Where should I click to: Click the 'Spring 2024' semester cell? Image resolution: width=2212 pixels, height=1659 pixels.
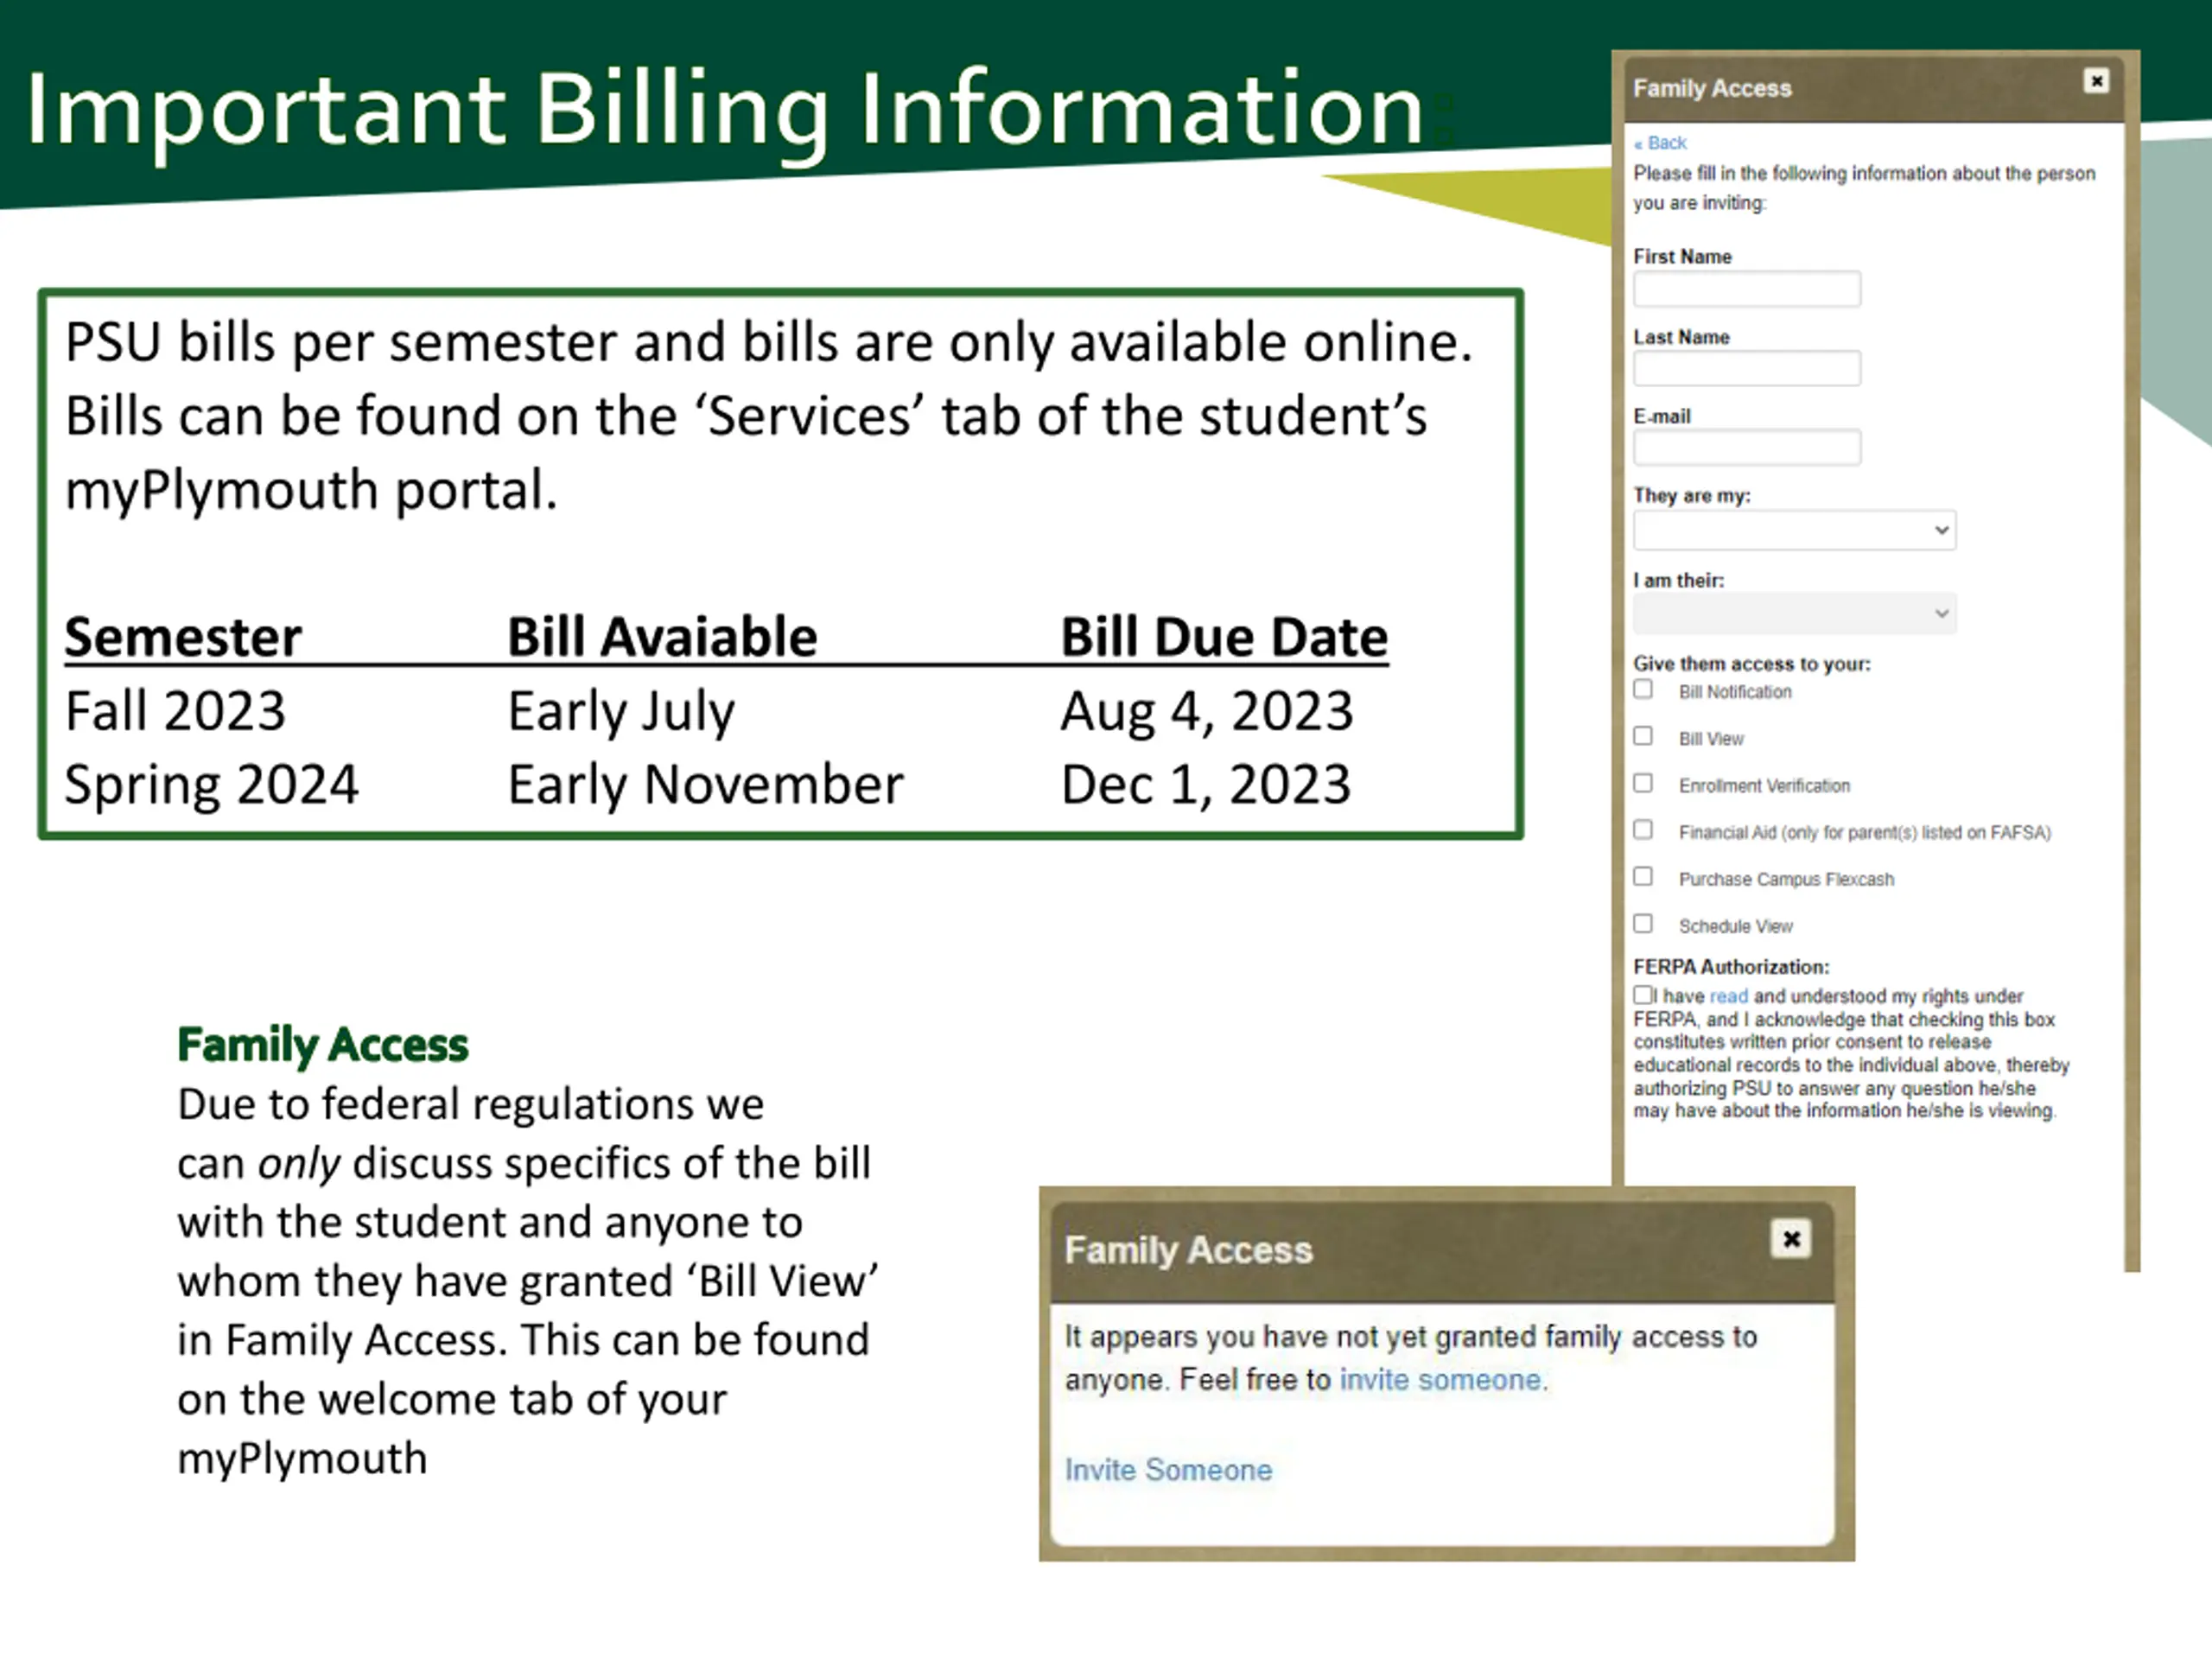(x=211, y=784)
